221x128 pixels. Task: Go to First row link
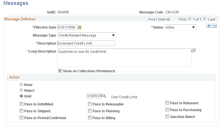183,19
